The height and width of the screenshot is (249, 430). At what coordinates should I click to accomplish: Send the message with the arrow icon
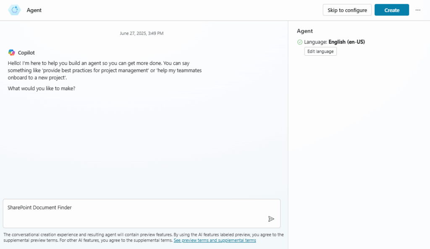[271, 219]
